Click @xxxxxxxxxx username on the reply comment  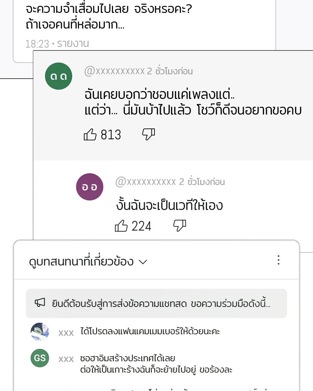coord(146,182)
